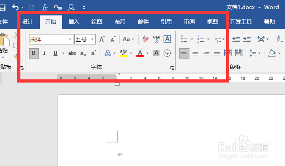Toggle Align Right paragraph alignment
This screenshot has width=285, height=166.
(206, 53)
